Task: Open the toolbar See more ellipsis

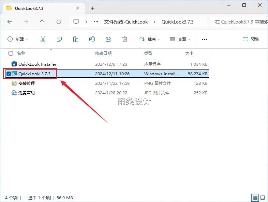Action: pyautogui.click(x=205, y=40)
